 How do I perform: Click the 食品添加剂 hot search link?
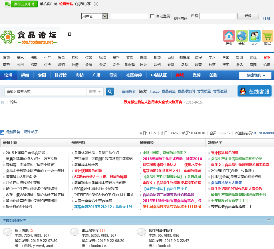click(186, 91)
